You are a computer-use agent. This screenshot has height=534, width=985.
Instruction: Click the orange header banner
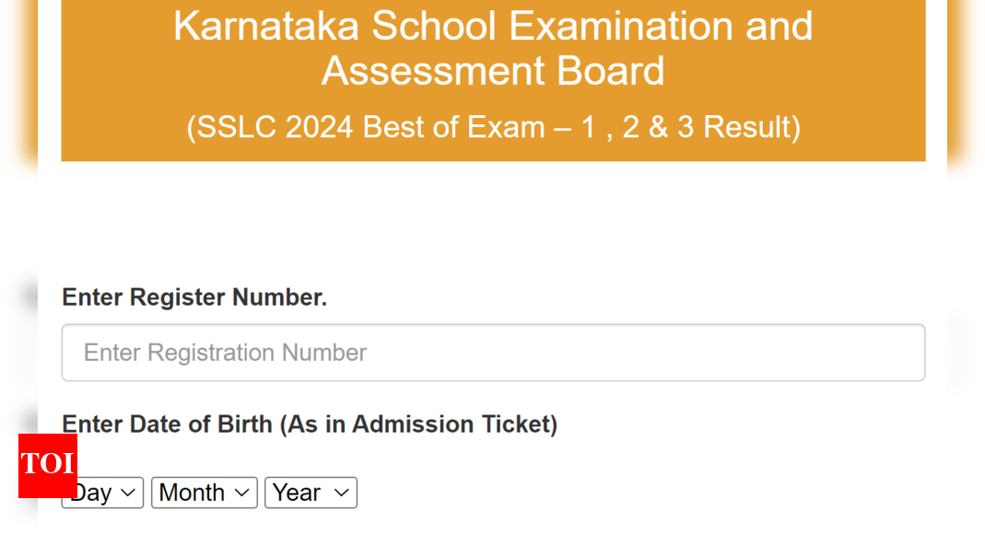[x=492, y=81]
